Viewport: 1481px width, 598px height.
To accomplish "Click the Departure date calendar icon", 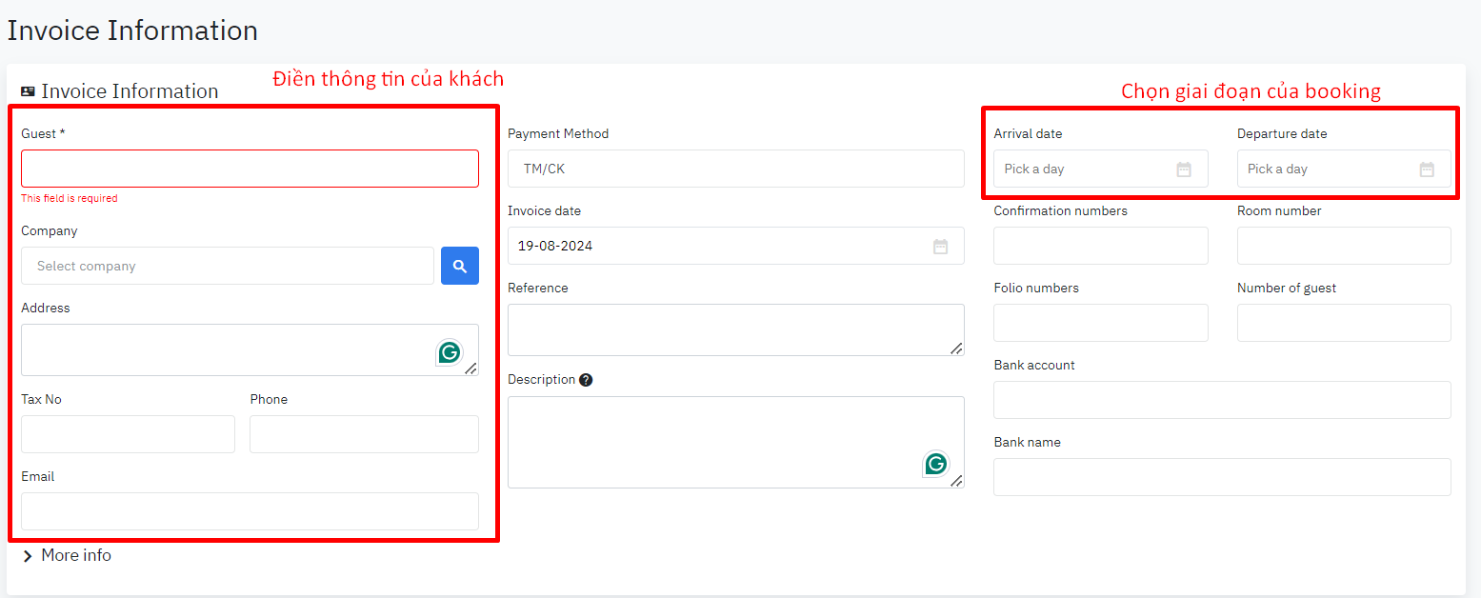I will tap(1427, 169).
